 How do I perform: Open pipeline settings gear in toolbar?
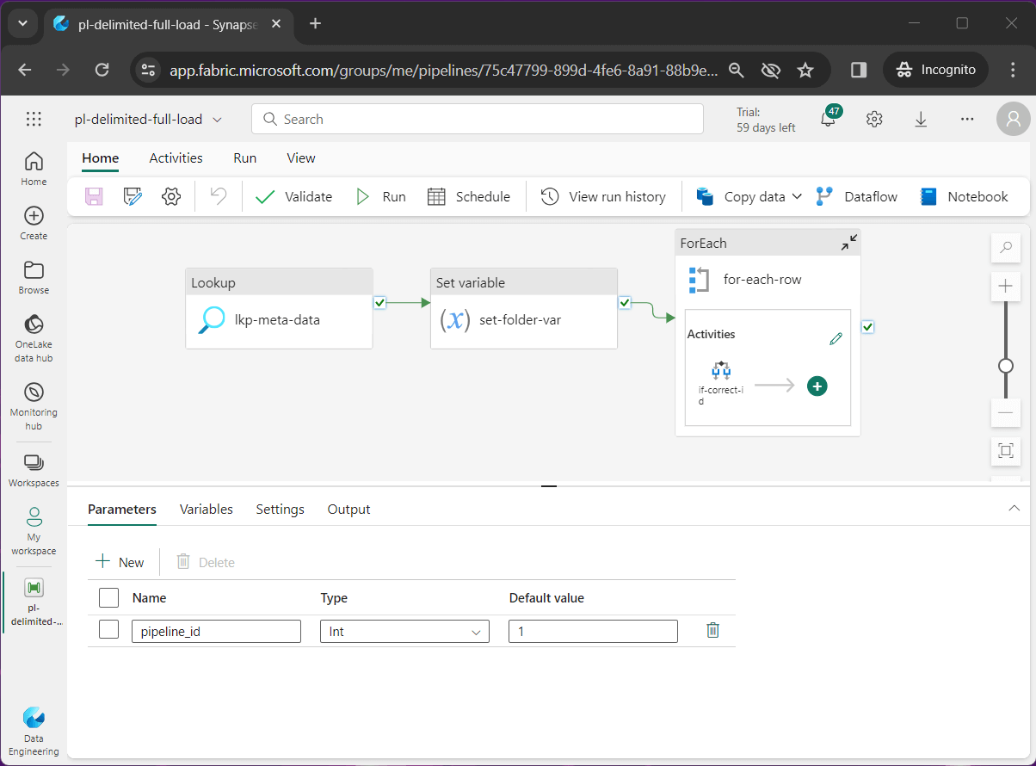click(x=171, y=196)
